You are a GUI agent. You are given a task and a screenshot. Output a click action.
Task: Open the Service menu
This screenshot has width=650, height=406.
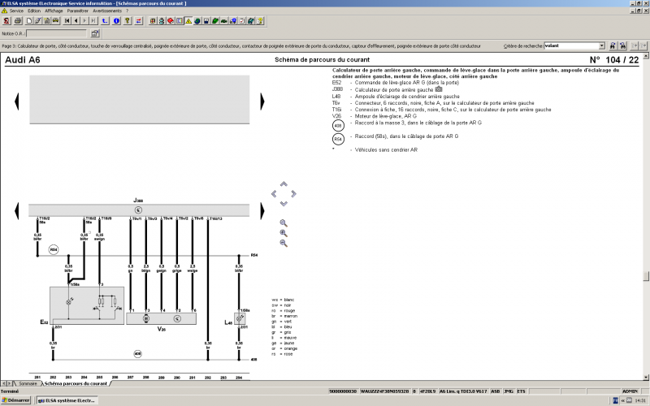pyautogui.click(x=16, y=11)
